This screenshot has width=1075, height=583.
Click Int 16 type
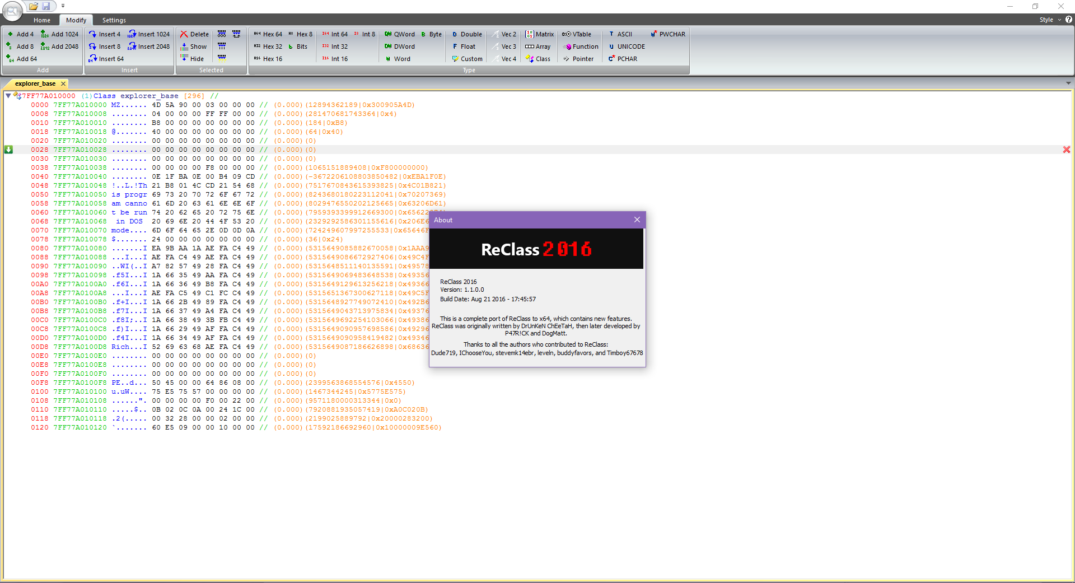(x=335, y=59)
